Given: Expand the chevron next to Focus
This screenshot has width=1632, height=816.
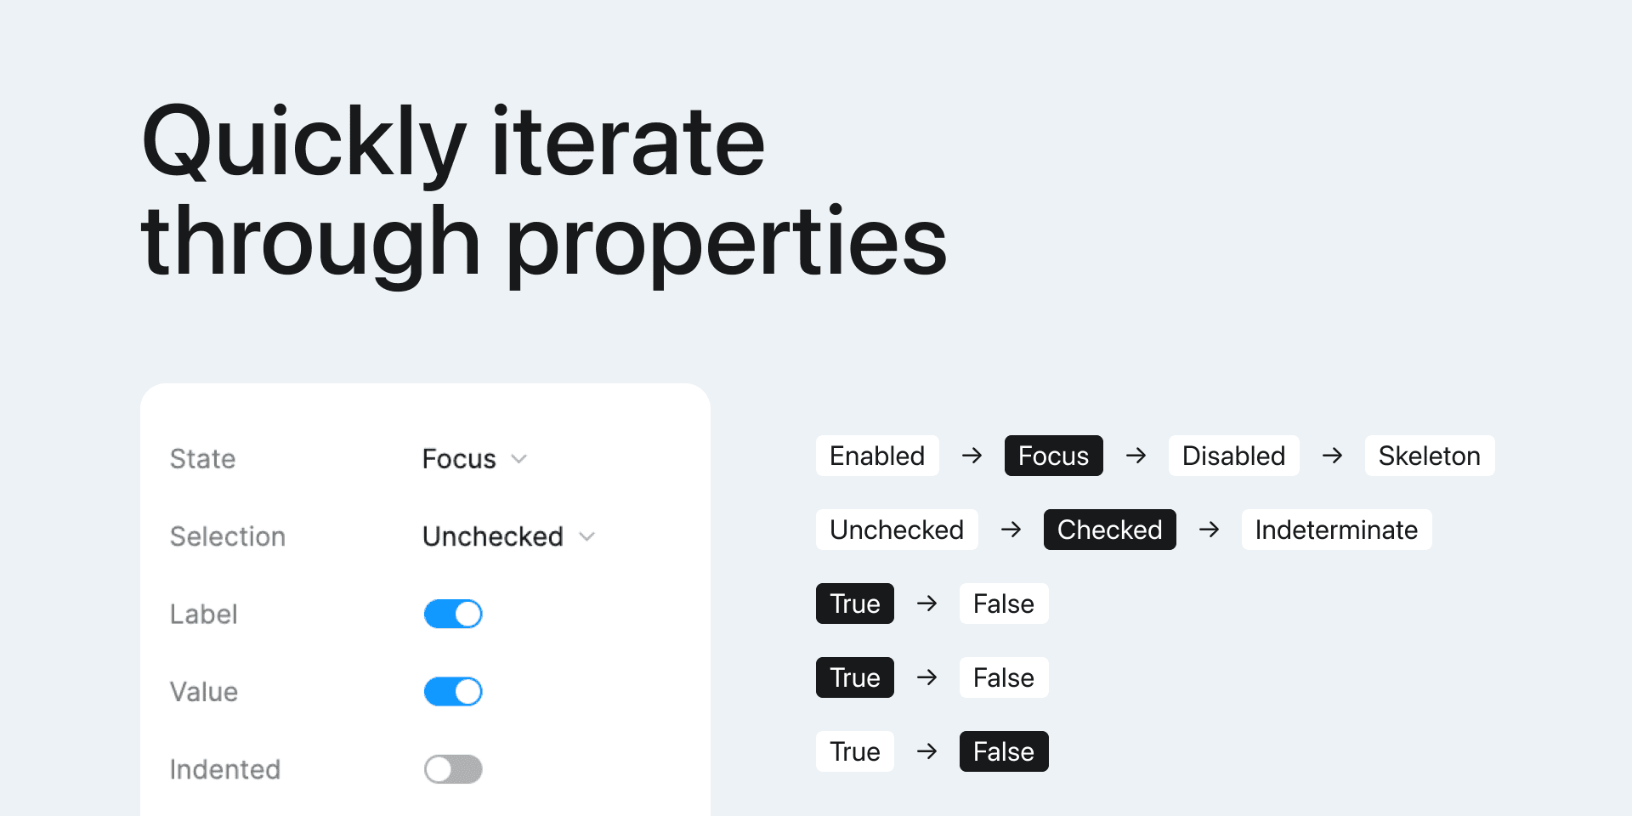Looking at the screenshot, I should [x=519, y=458].
